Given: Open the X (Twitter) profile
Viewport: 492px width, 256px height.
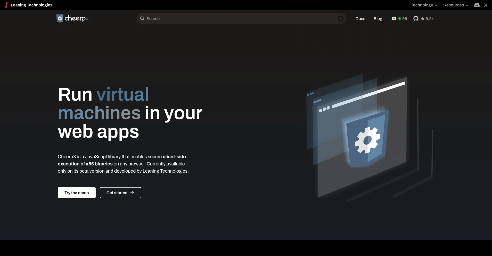Looking at the screenshot, I should tap(486, 5).
